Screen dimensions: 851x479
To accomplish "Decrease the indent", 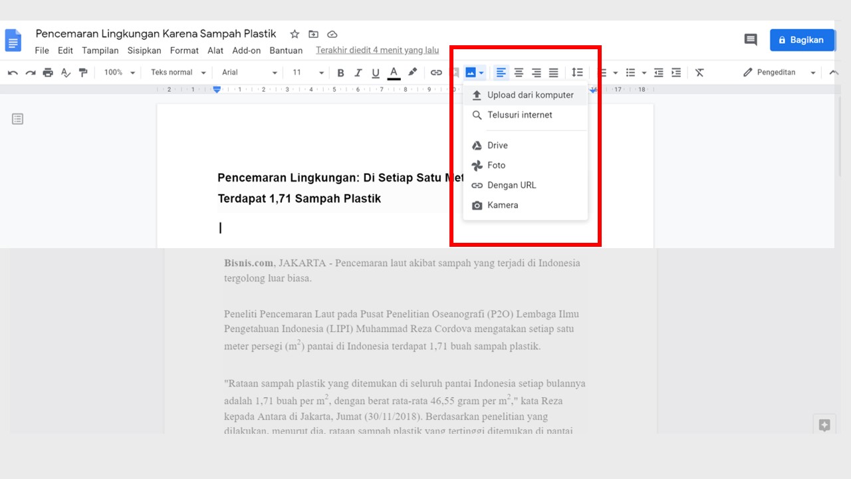I will click(659, 73).
